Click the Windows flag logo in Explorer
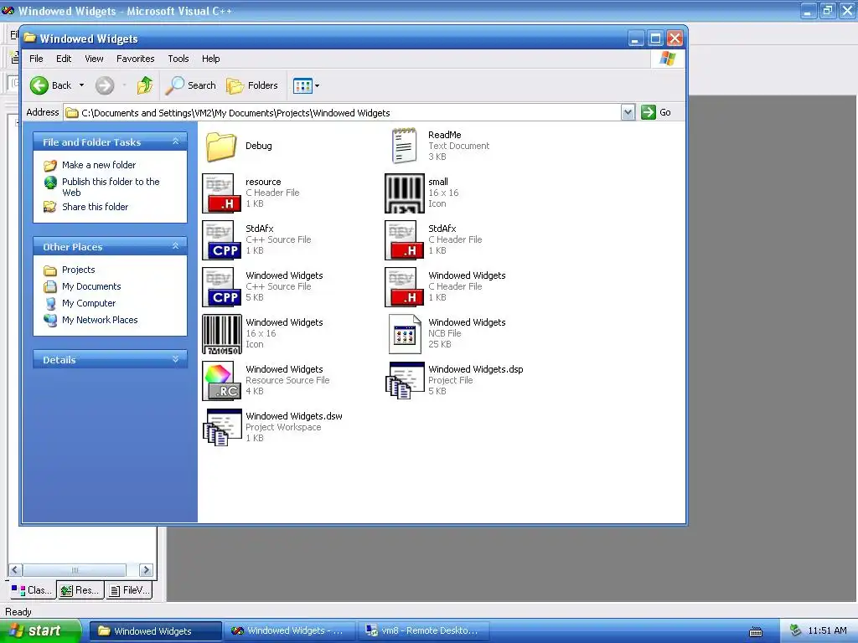 coord(667,59)
